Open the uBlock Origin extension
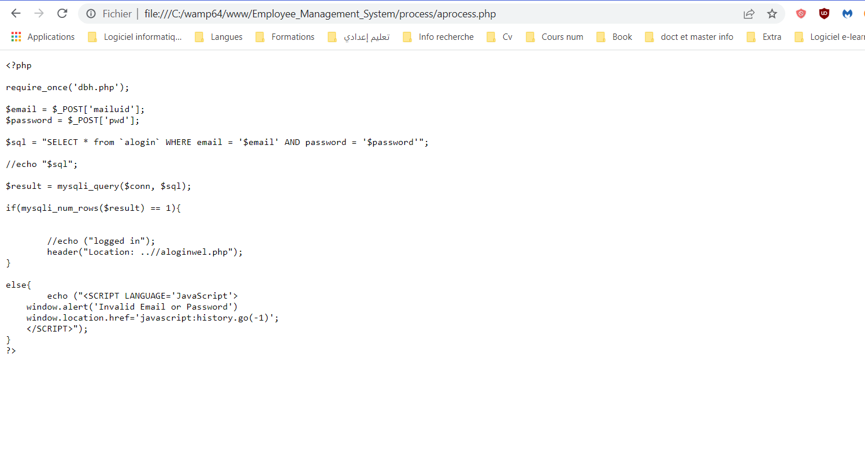 coord(824,14)
